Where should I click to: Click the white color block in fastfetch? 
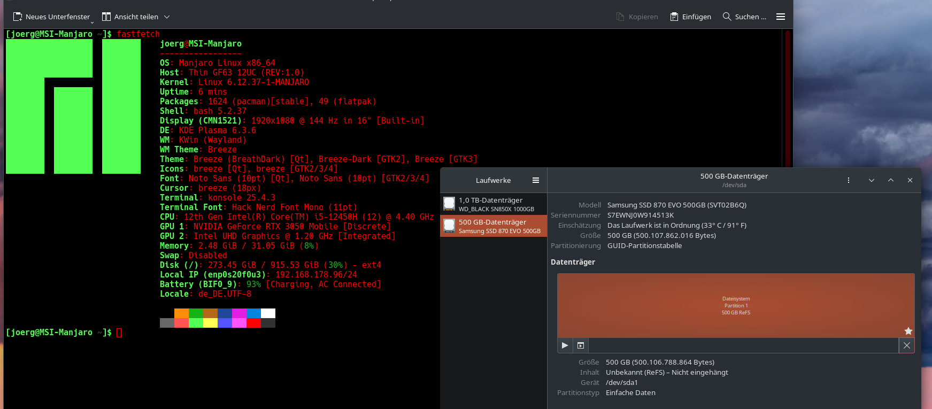point(268,313)
